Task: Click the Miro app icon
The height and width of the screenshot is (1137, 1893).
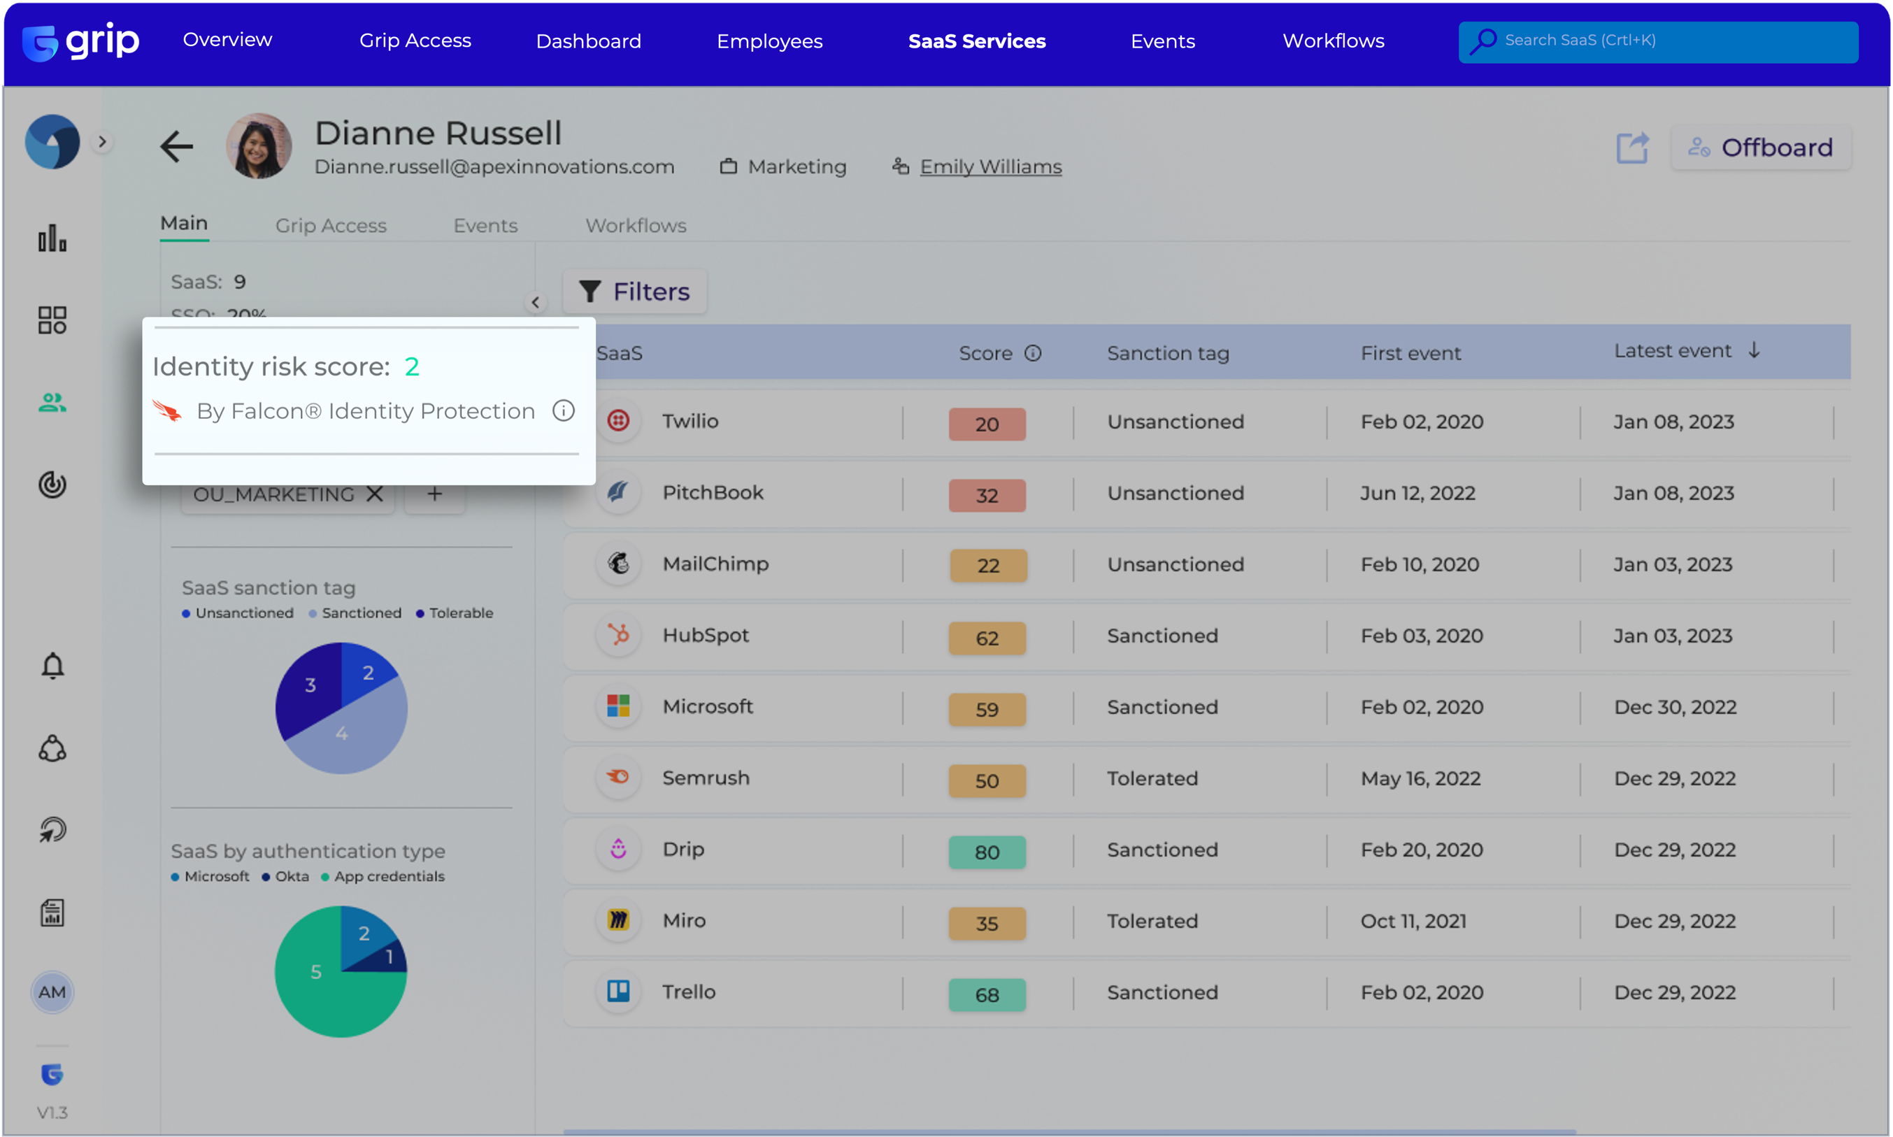Action: pos(618,920)
